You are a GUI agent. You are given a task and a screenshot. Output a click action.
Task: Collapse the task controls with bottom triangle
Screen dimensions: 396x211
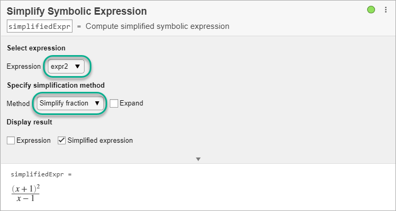pyautogui.click(x=198, y=159)
